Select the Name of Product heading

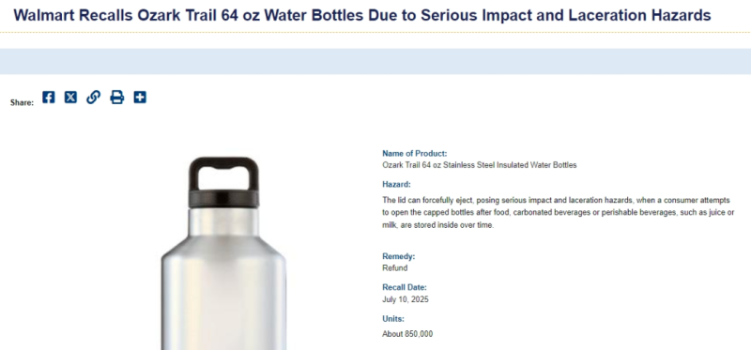pos(414,153)
